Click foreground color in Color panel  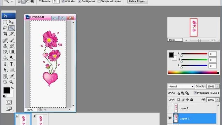coord(171,55)
